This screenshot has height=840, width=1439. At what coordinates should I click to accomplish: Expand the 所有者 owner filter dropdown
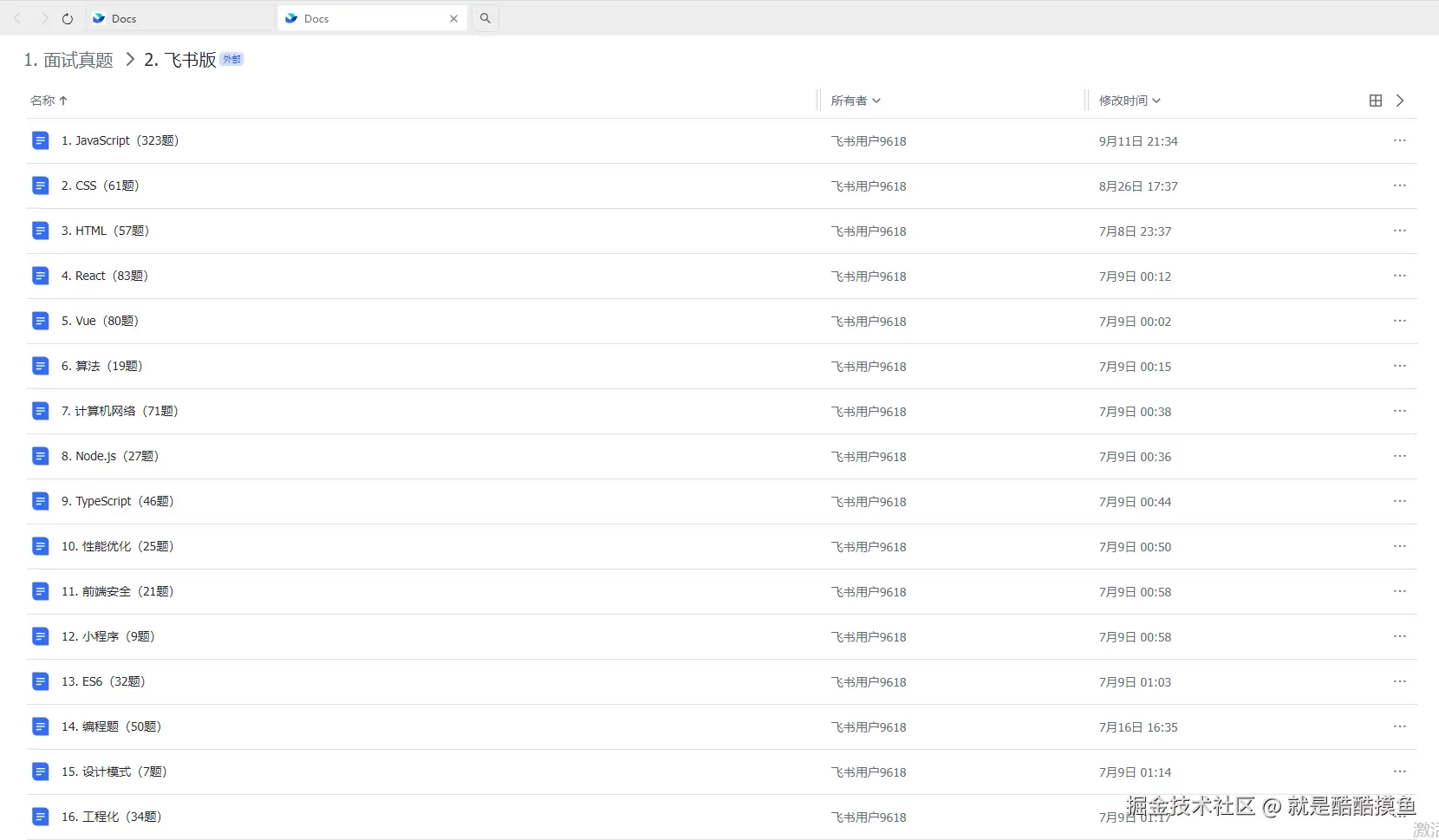point(855,101)
